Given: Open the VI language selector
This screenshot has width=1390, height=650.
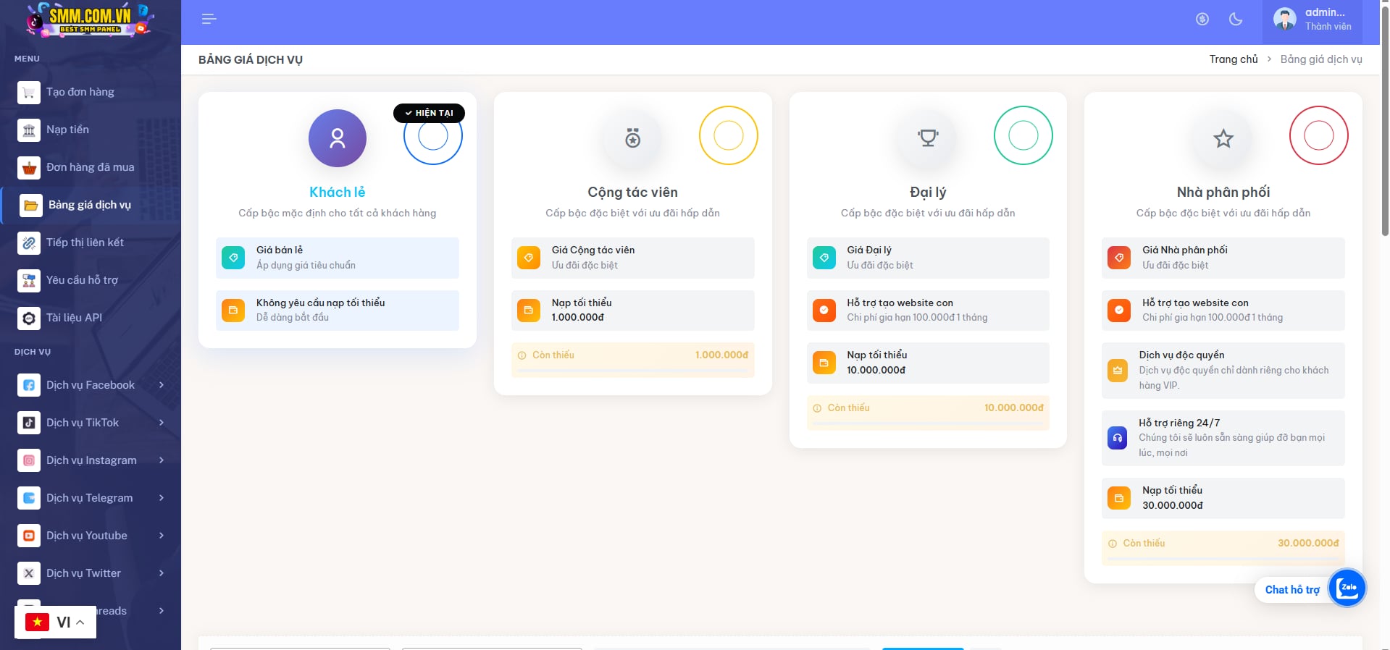Looking at the screenshot, I should [56, 622].
